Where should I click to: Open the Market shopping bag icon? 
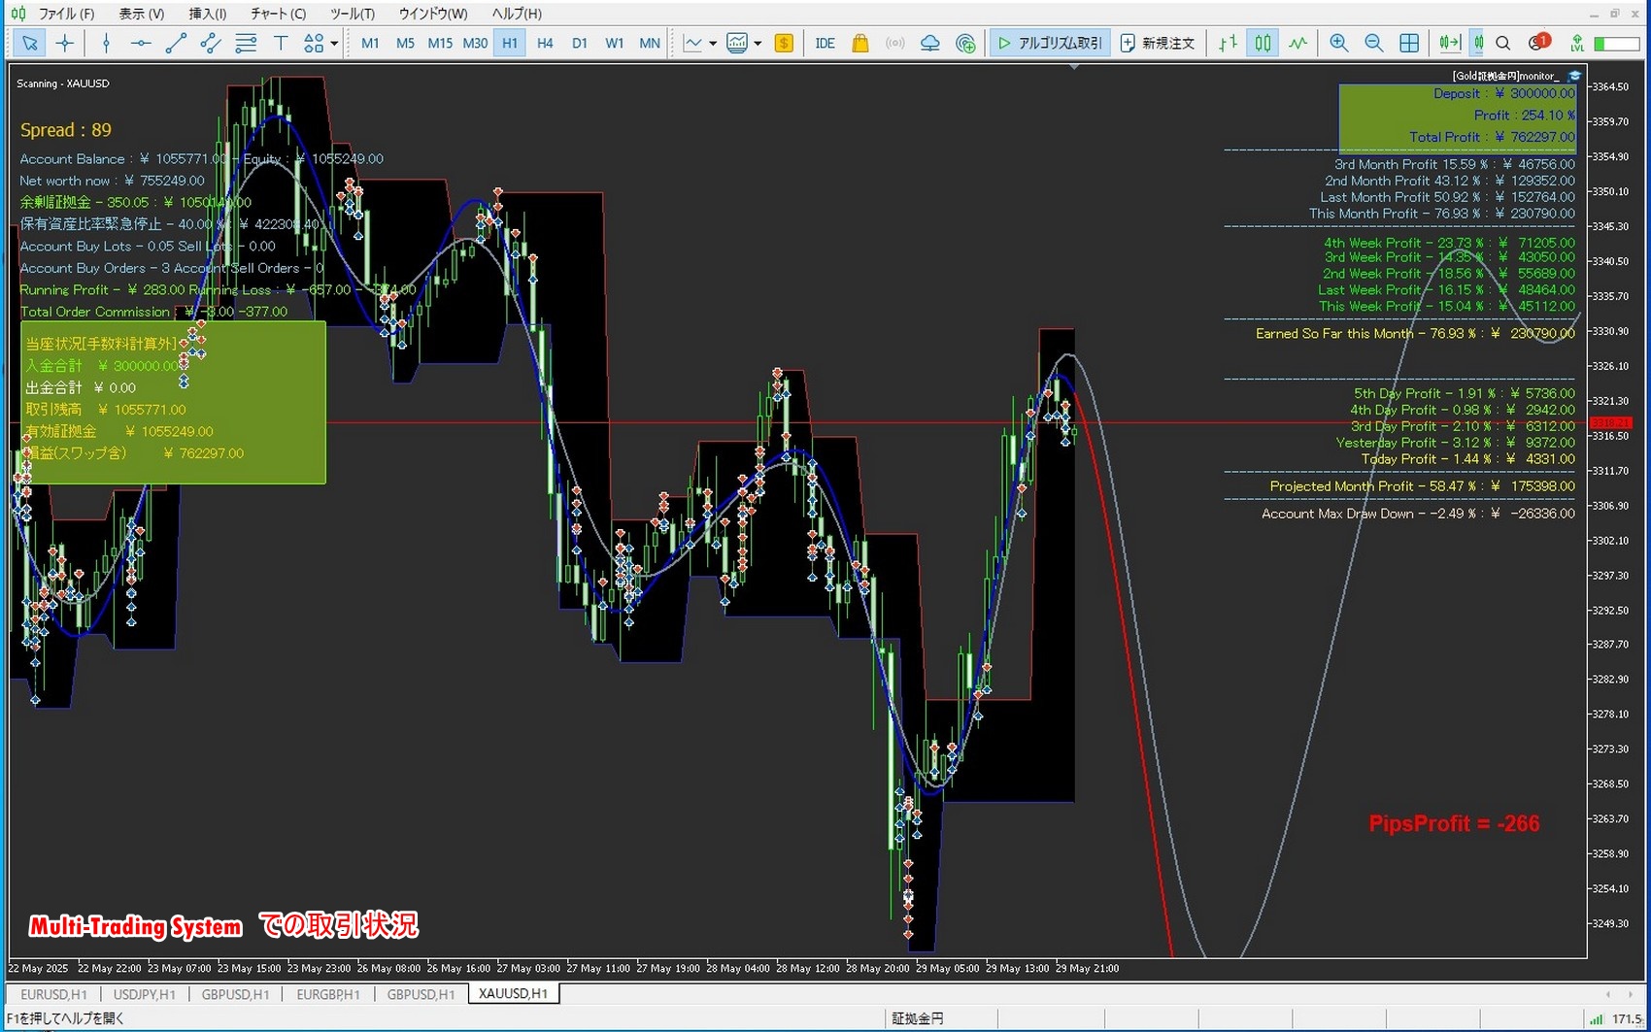(859, 43)
